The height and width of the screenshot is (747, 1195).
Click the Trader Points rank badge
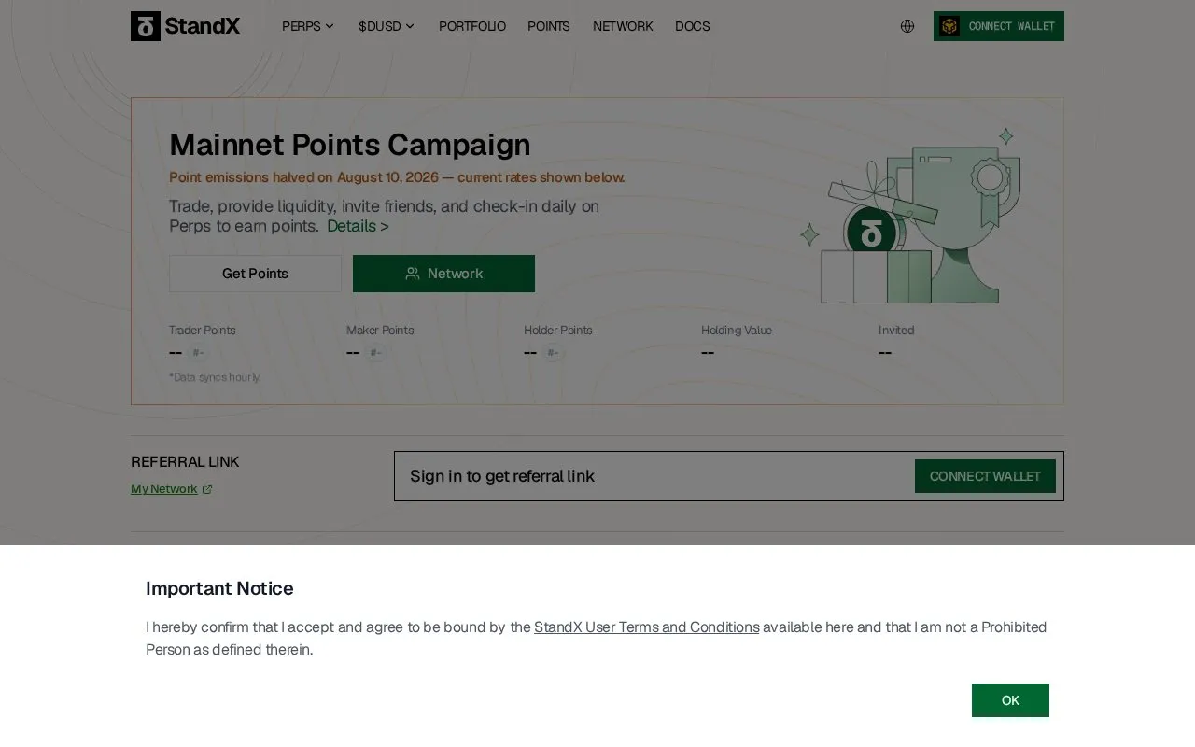(197, 353)
